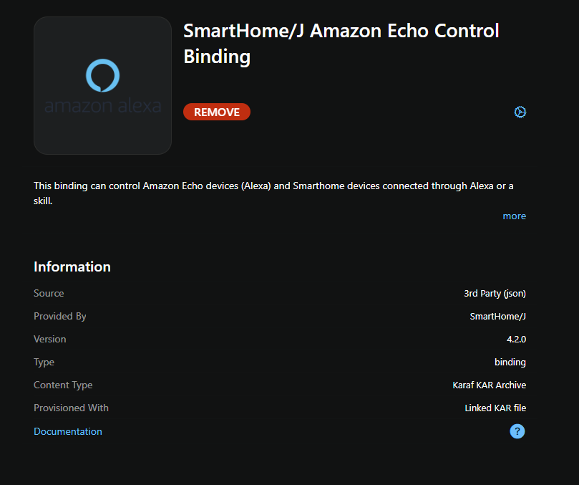579x485 pixels.
Task: Open the binding settings gear icon
Action: [520, 112]
